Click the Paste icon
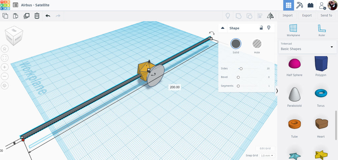The height and width of the screenshot is (160, 338). point(16,16)
